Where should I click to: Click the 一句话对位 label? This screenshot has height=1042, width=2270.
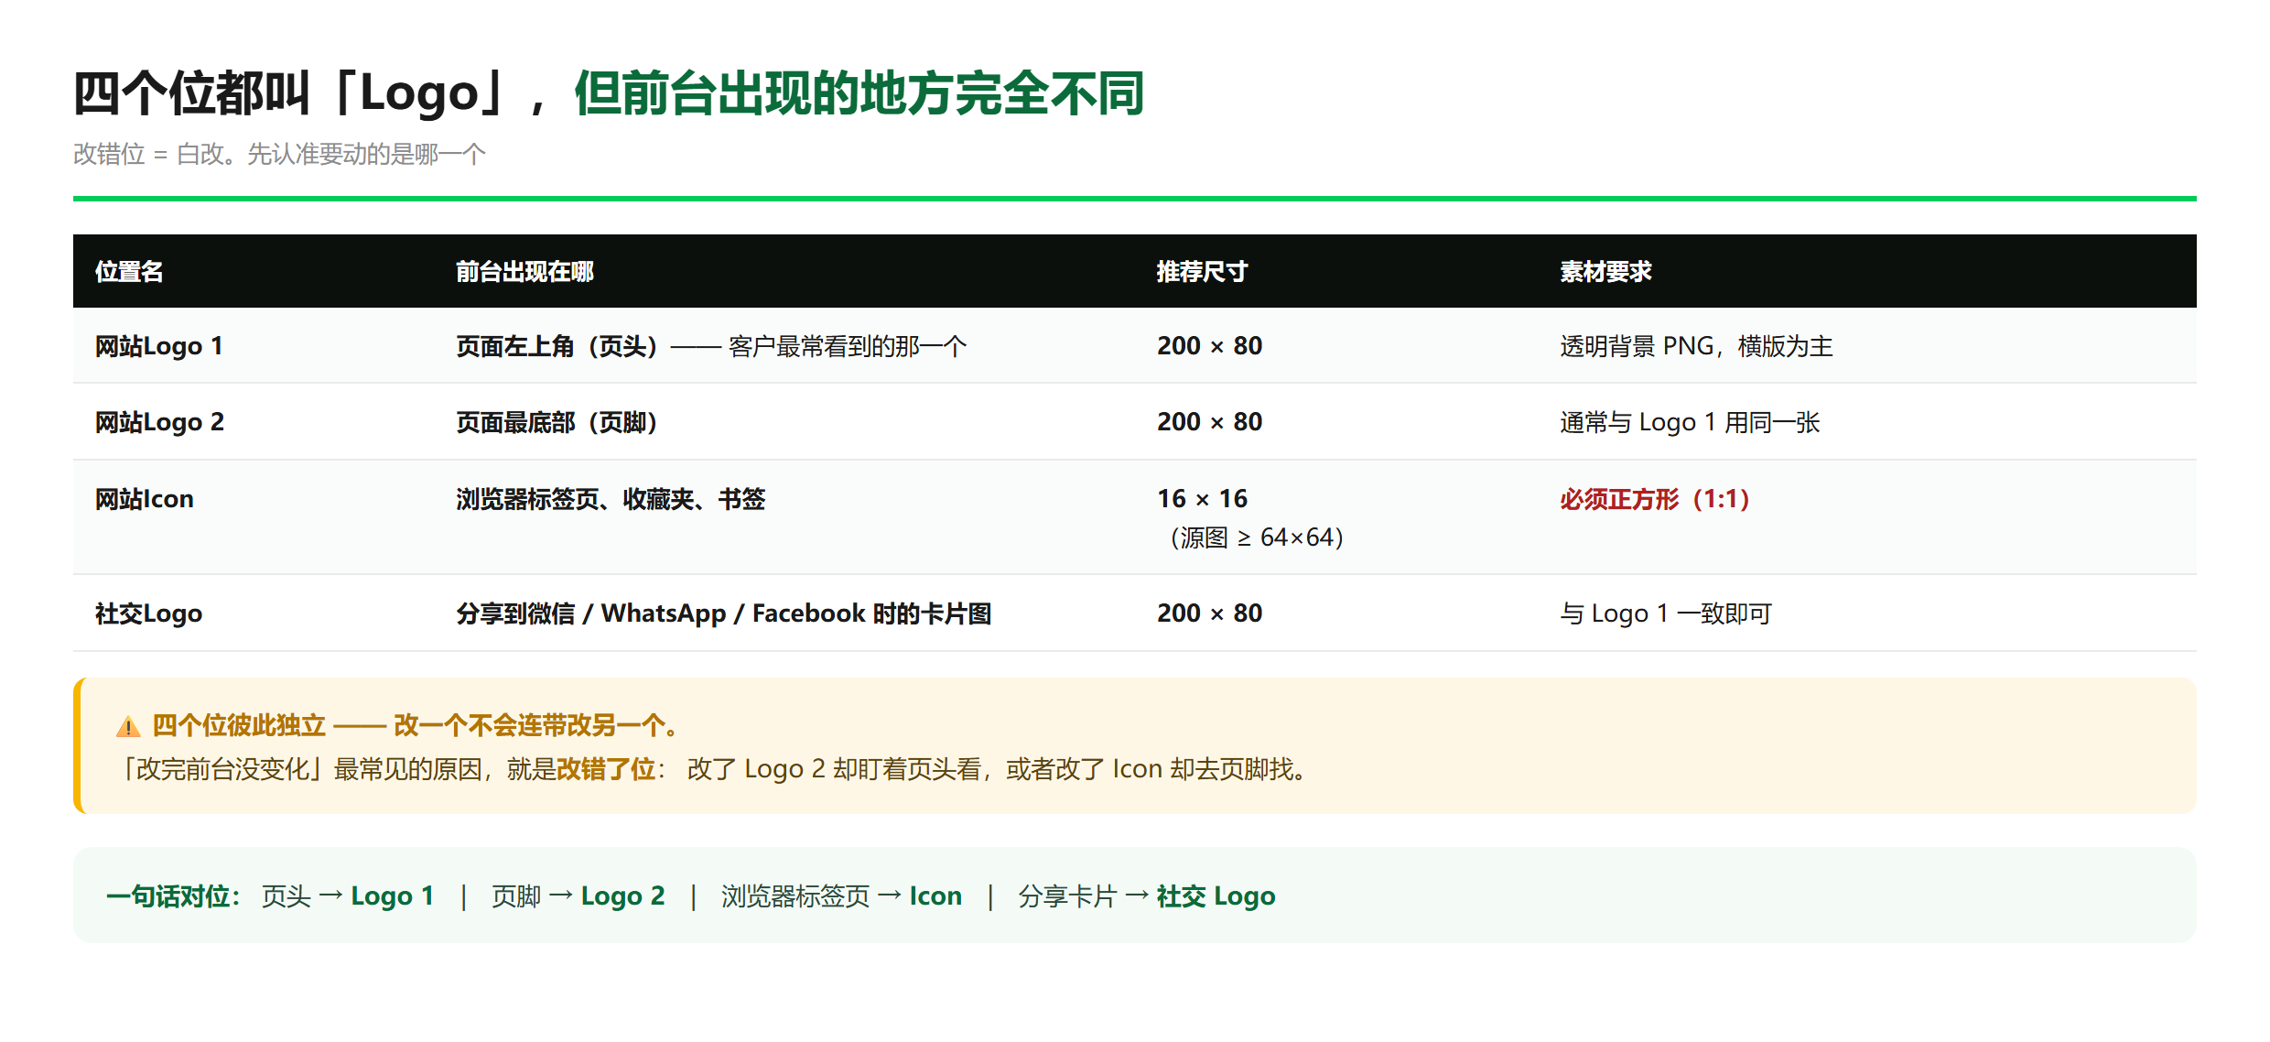click(x=173, y=895)
